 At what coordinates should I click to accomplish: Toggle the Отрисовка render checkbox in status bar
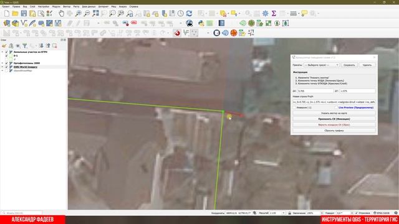tap(357, 213)
